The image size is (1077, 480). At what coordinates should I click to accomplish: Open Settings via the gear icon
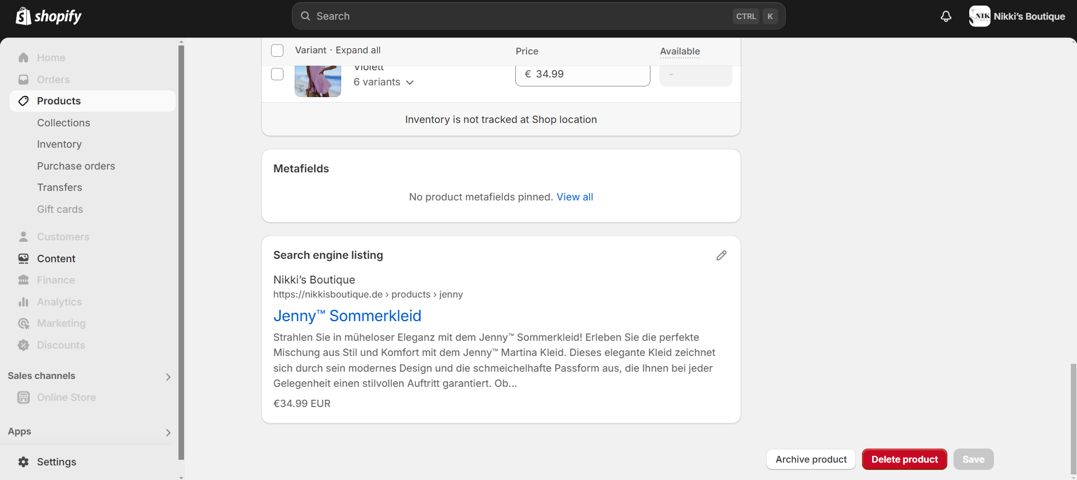24,462
